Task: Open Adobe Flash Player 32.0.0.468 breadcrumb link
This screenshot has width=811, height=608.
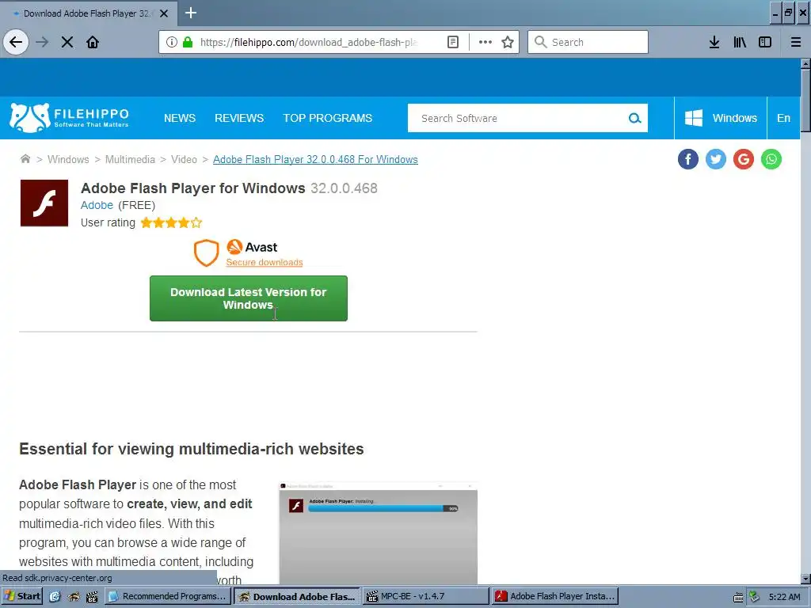Action: pyautogui.click(x=315, y=159)
